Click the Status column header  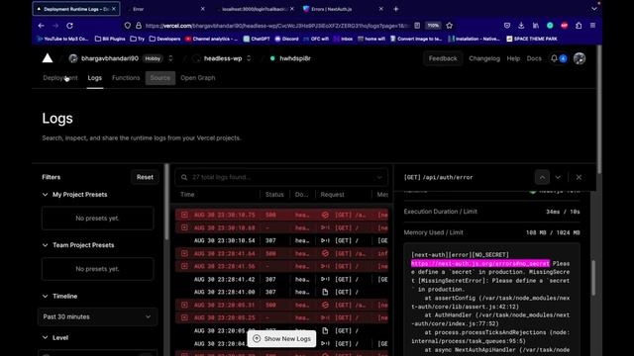click(274, 195)
